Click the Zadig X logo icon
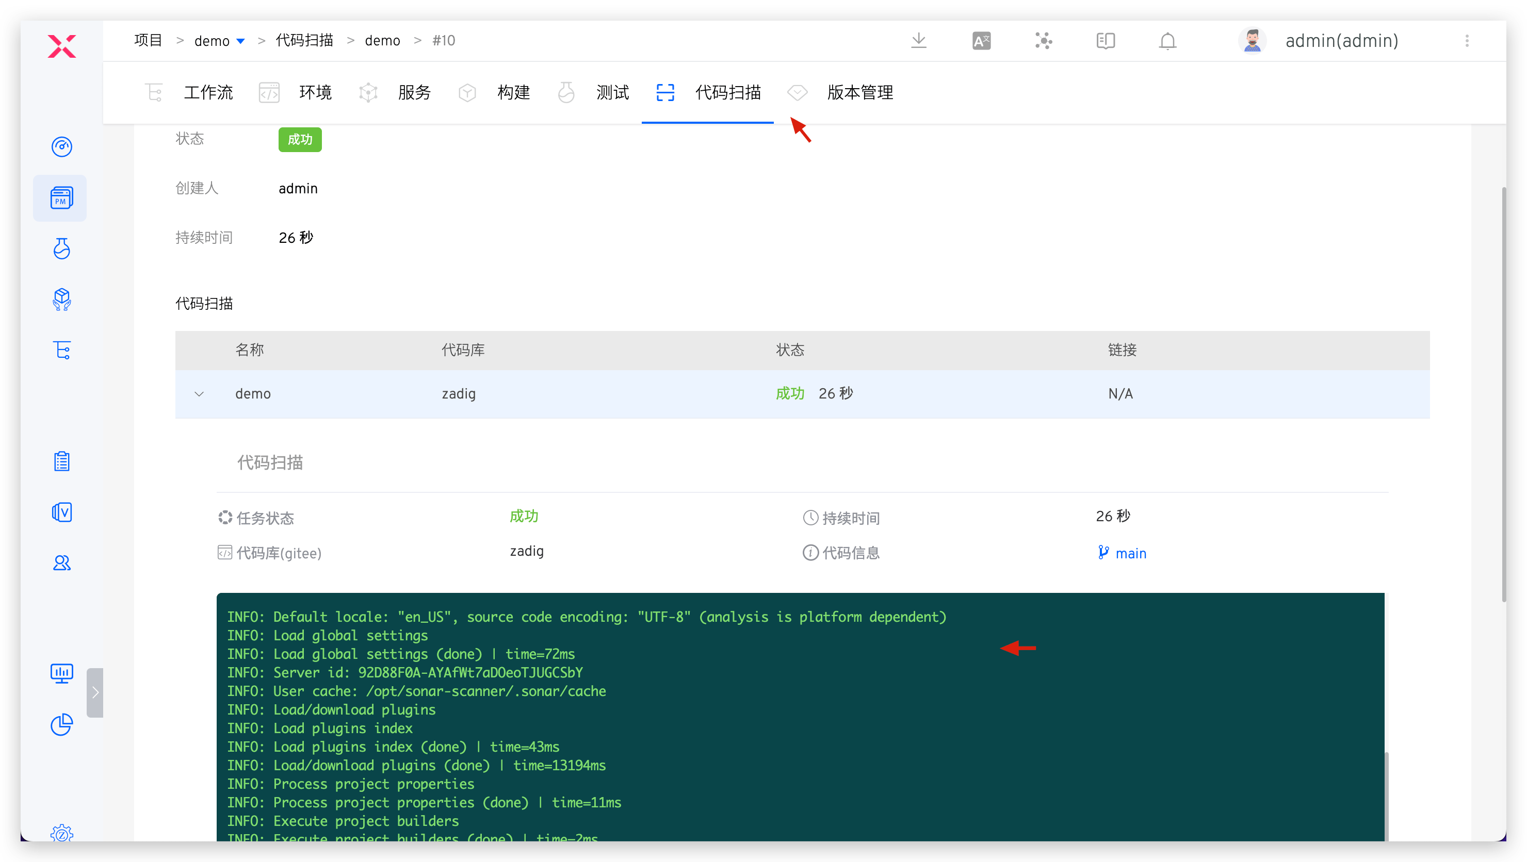The image size is (1527, 862). point(62,45)
